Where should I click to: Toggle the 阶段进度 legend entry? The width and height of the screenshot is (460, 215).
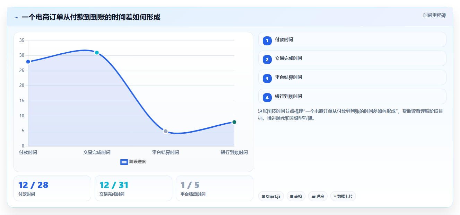(x=133, y=162)
